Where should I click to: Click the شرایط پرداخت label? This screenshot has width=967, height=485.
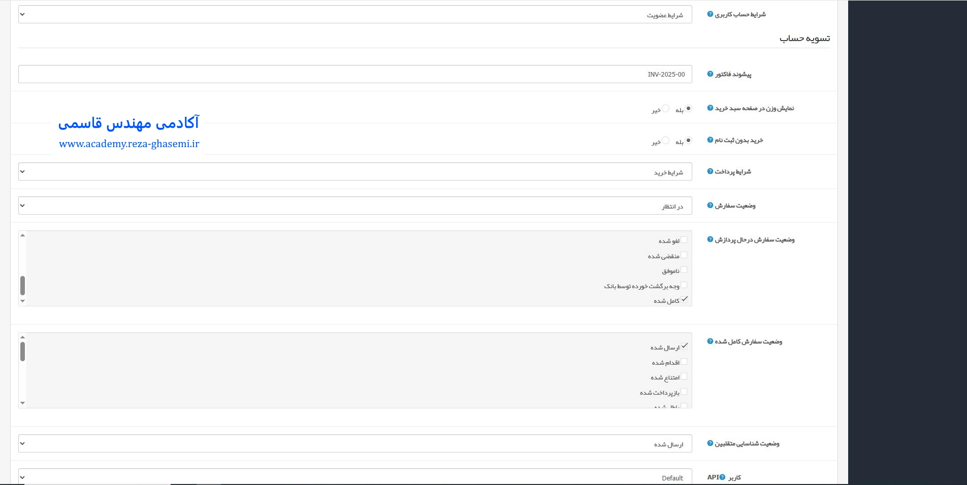733,171
